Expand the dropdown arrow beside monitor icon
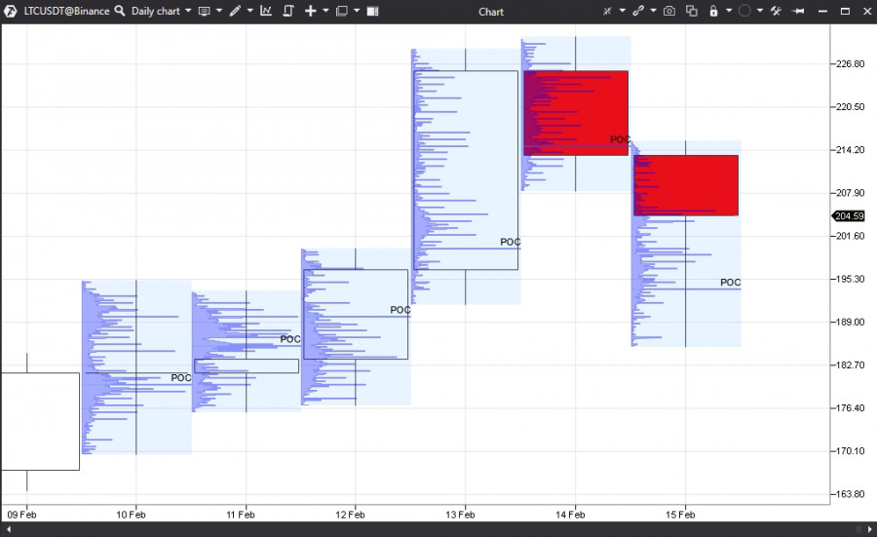 (x=219, y=11)
